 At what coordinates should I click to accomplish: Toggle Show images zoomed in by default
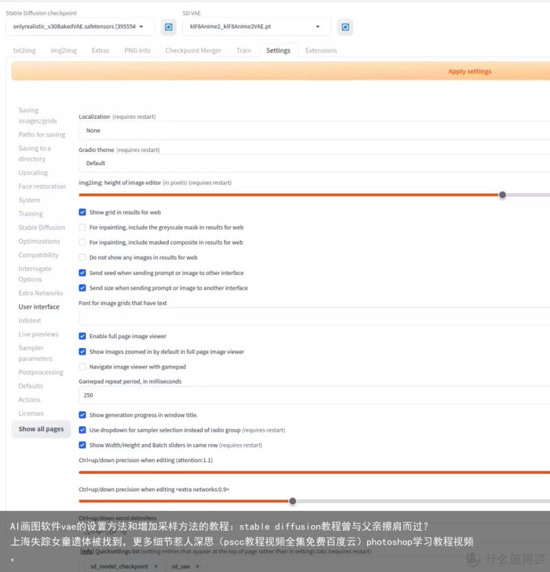(82, 352)
